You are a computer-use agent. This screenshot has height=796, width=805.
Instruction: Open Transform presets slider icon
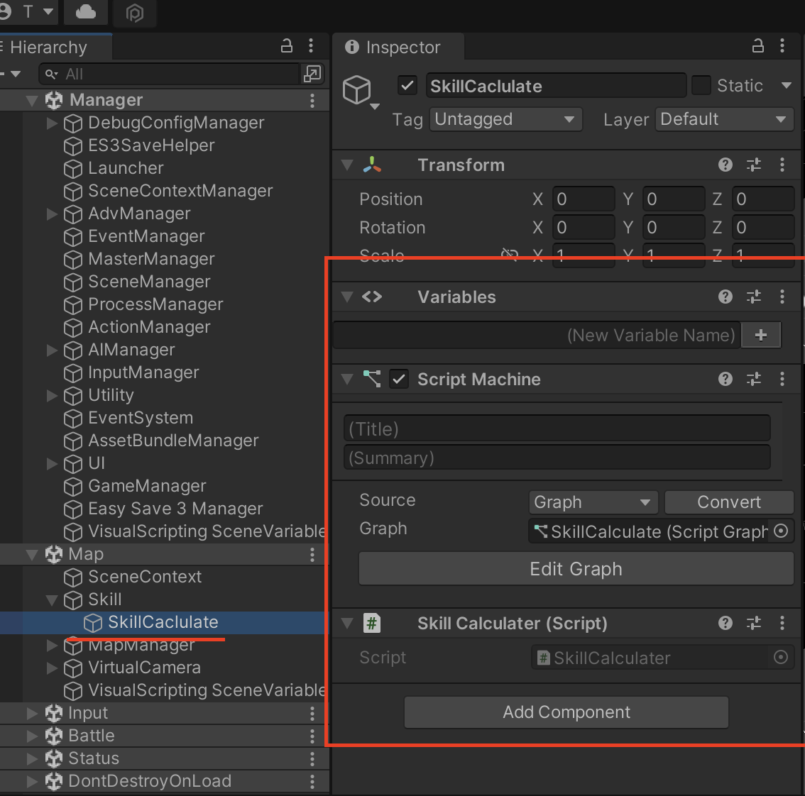point(754,165)
